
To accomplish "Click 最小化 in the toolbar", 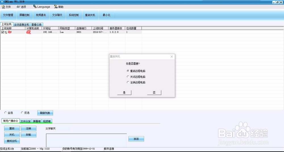I will pos(106,15).
